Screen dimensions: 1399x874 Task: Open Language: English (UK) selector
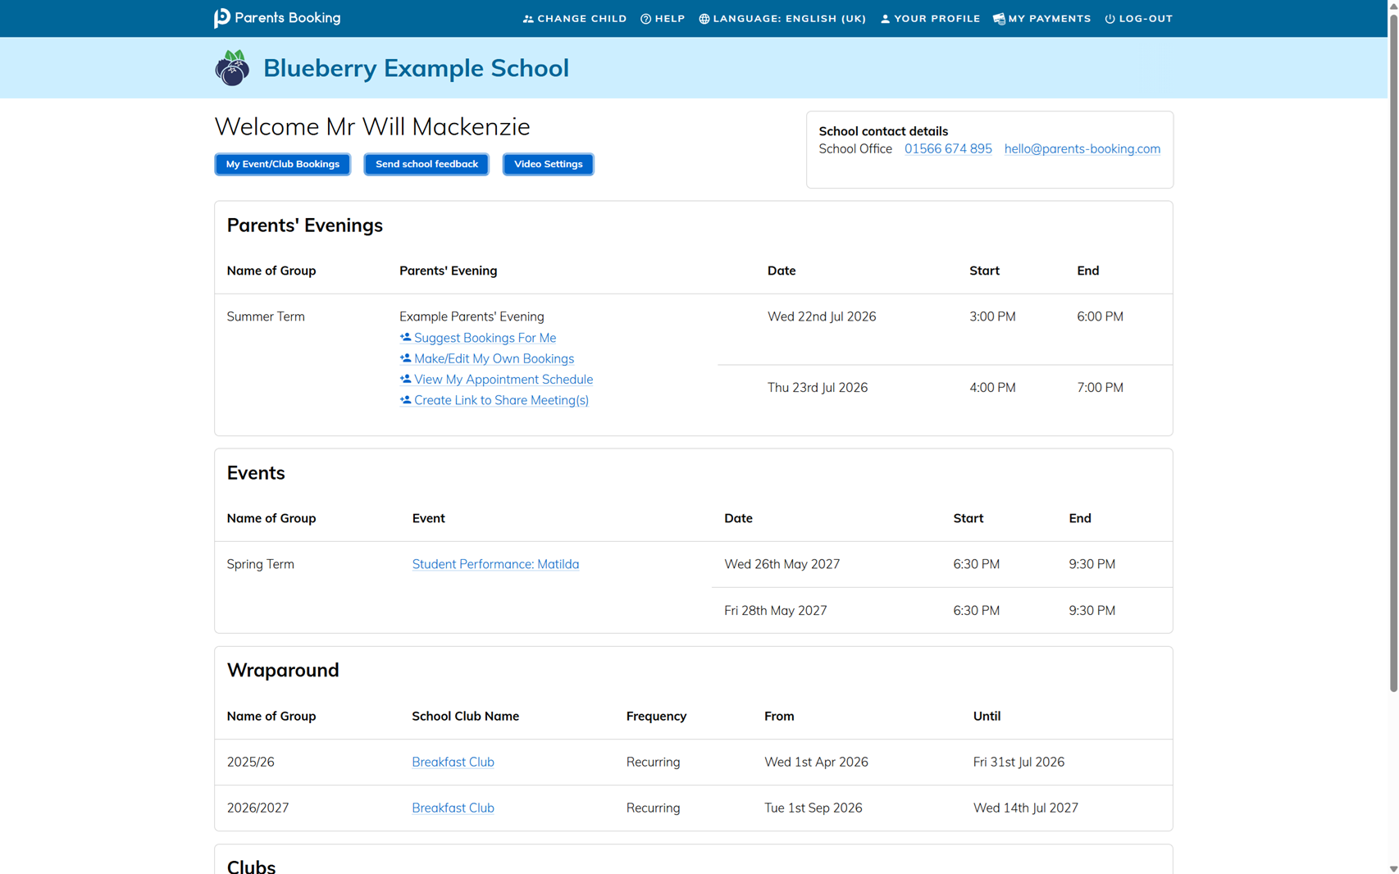(782, 19)
